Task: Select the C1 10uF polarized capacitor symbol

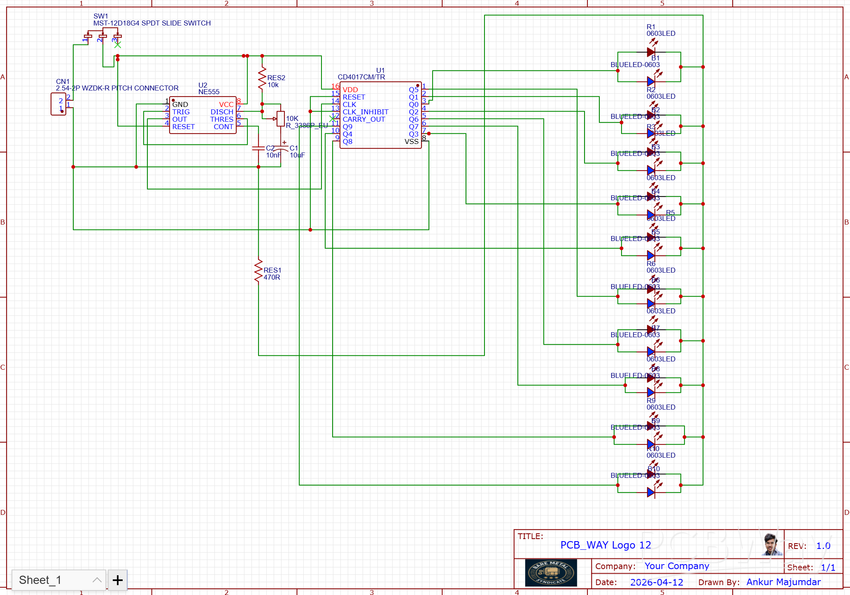Action: (281, 148)
